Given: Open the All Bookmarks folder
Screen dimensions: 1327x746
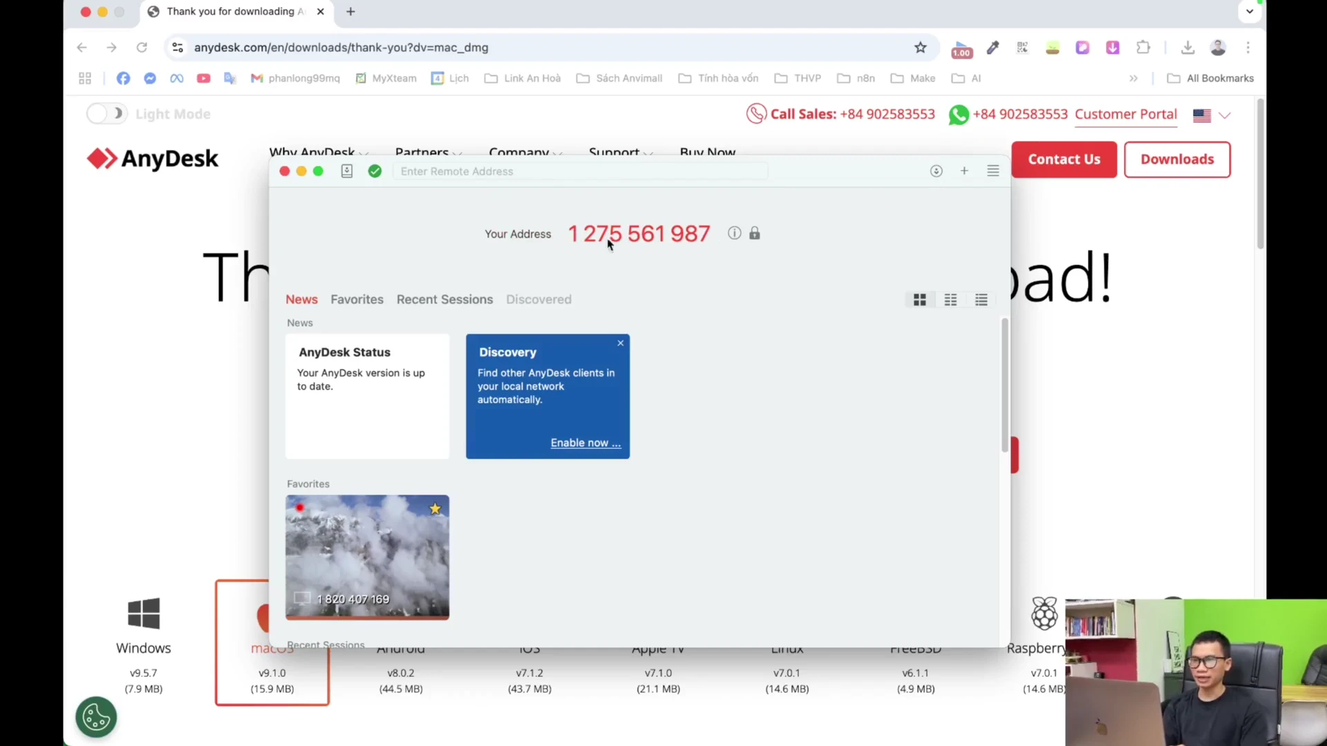Looking at the screenshot, I should click(1210, 78).
